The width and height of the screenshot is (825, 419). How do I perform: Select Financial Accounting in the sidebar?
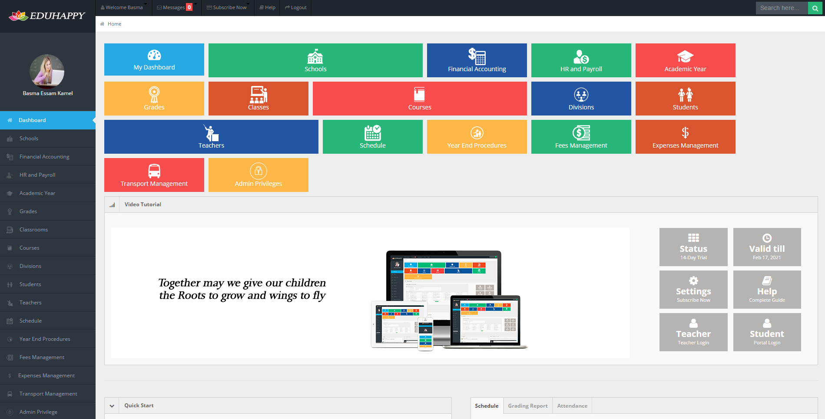coord(48,157)
